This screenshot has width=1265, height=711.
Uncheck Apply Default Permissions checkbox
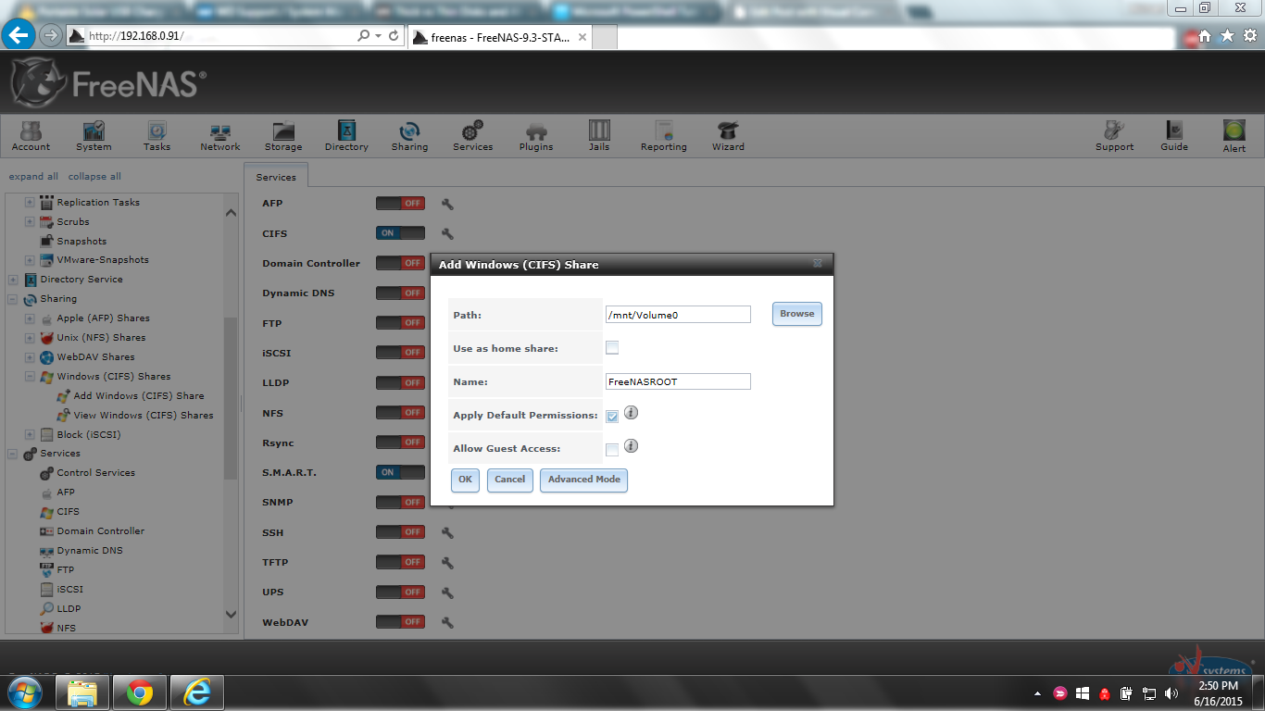(612, 416)
